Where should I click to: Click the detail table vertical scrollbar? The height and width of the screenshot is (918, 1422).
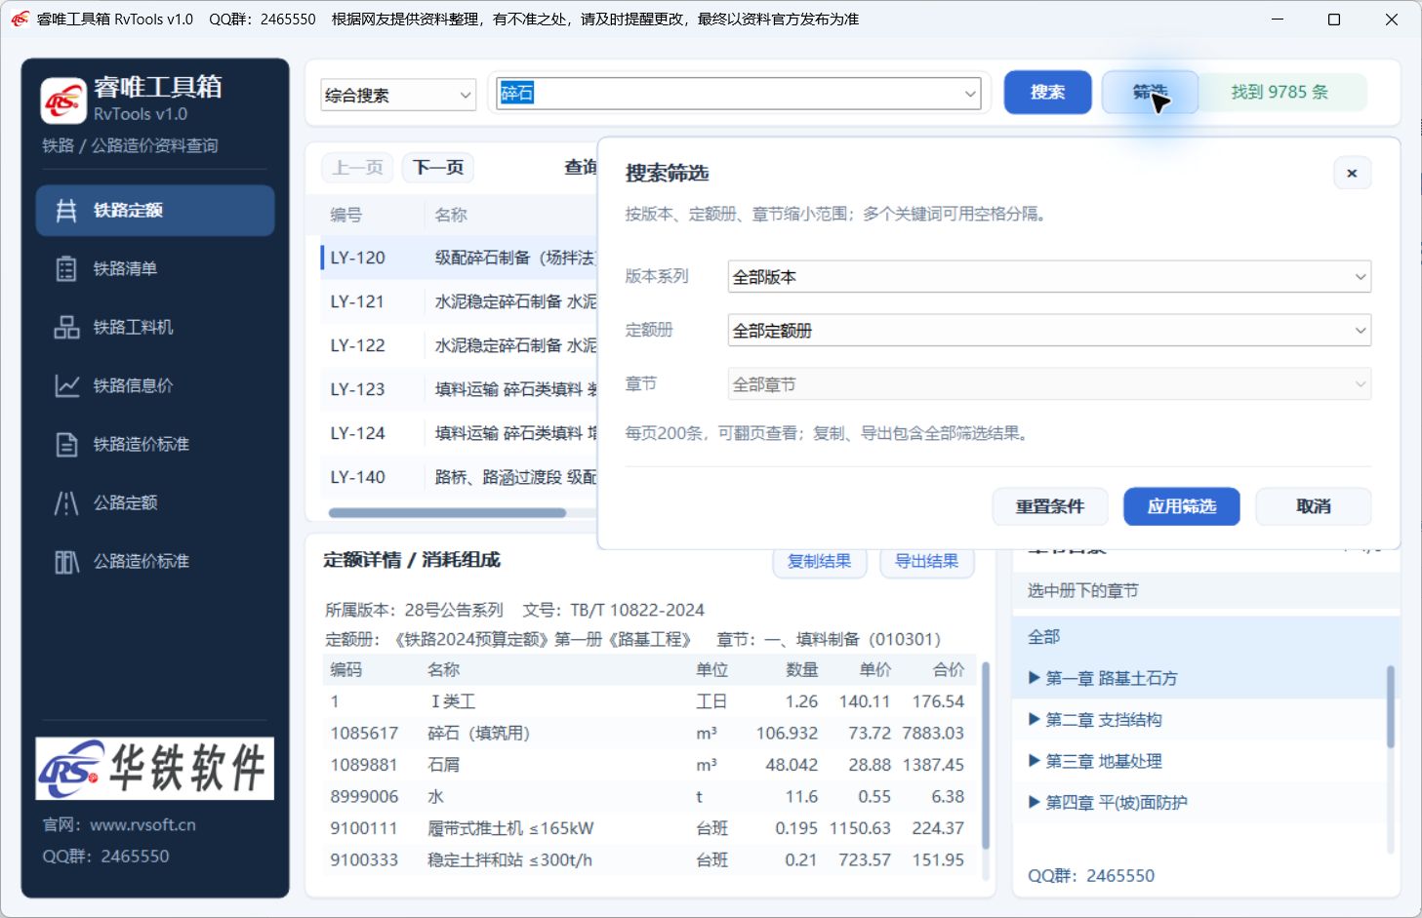pos(986,756)
